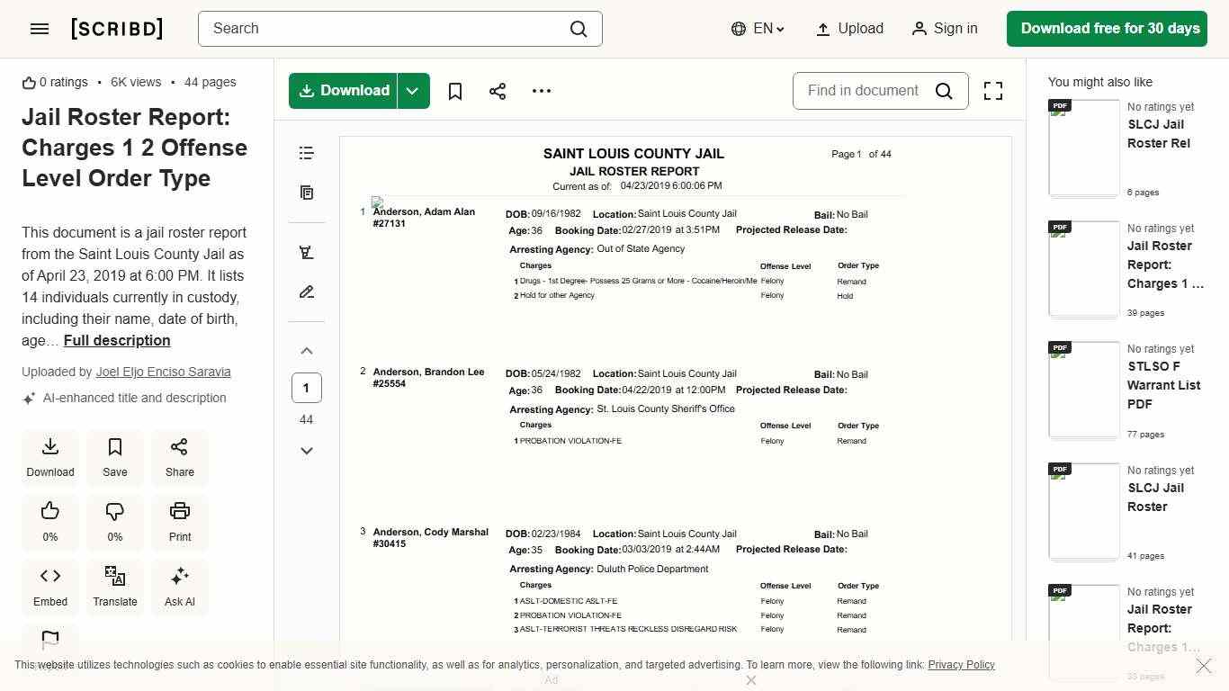Open the page thumbnails panel icon
This screenshot has width=1229, height=691.
(307, 193)
